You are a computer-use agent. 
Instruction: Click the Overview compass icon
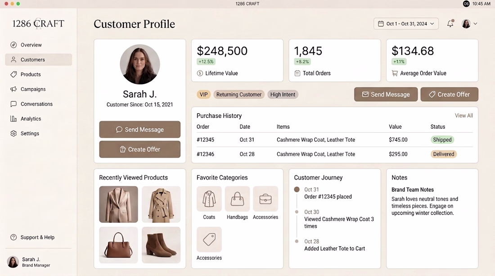(x=13, y=45)
